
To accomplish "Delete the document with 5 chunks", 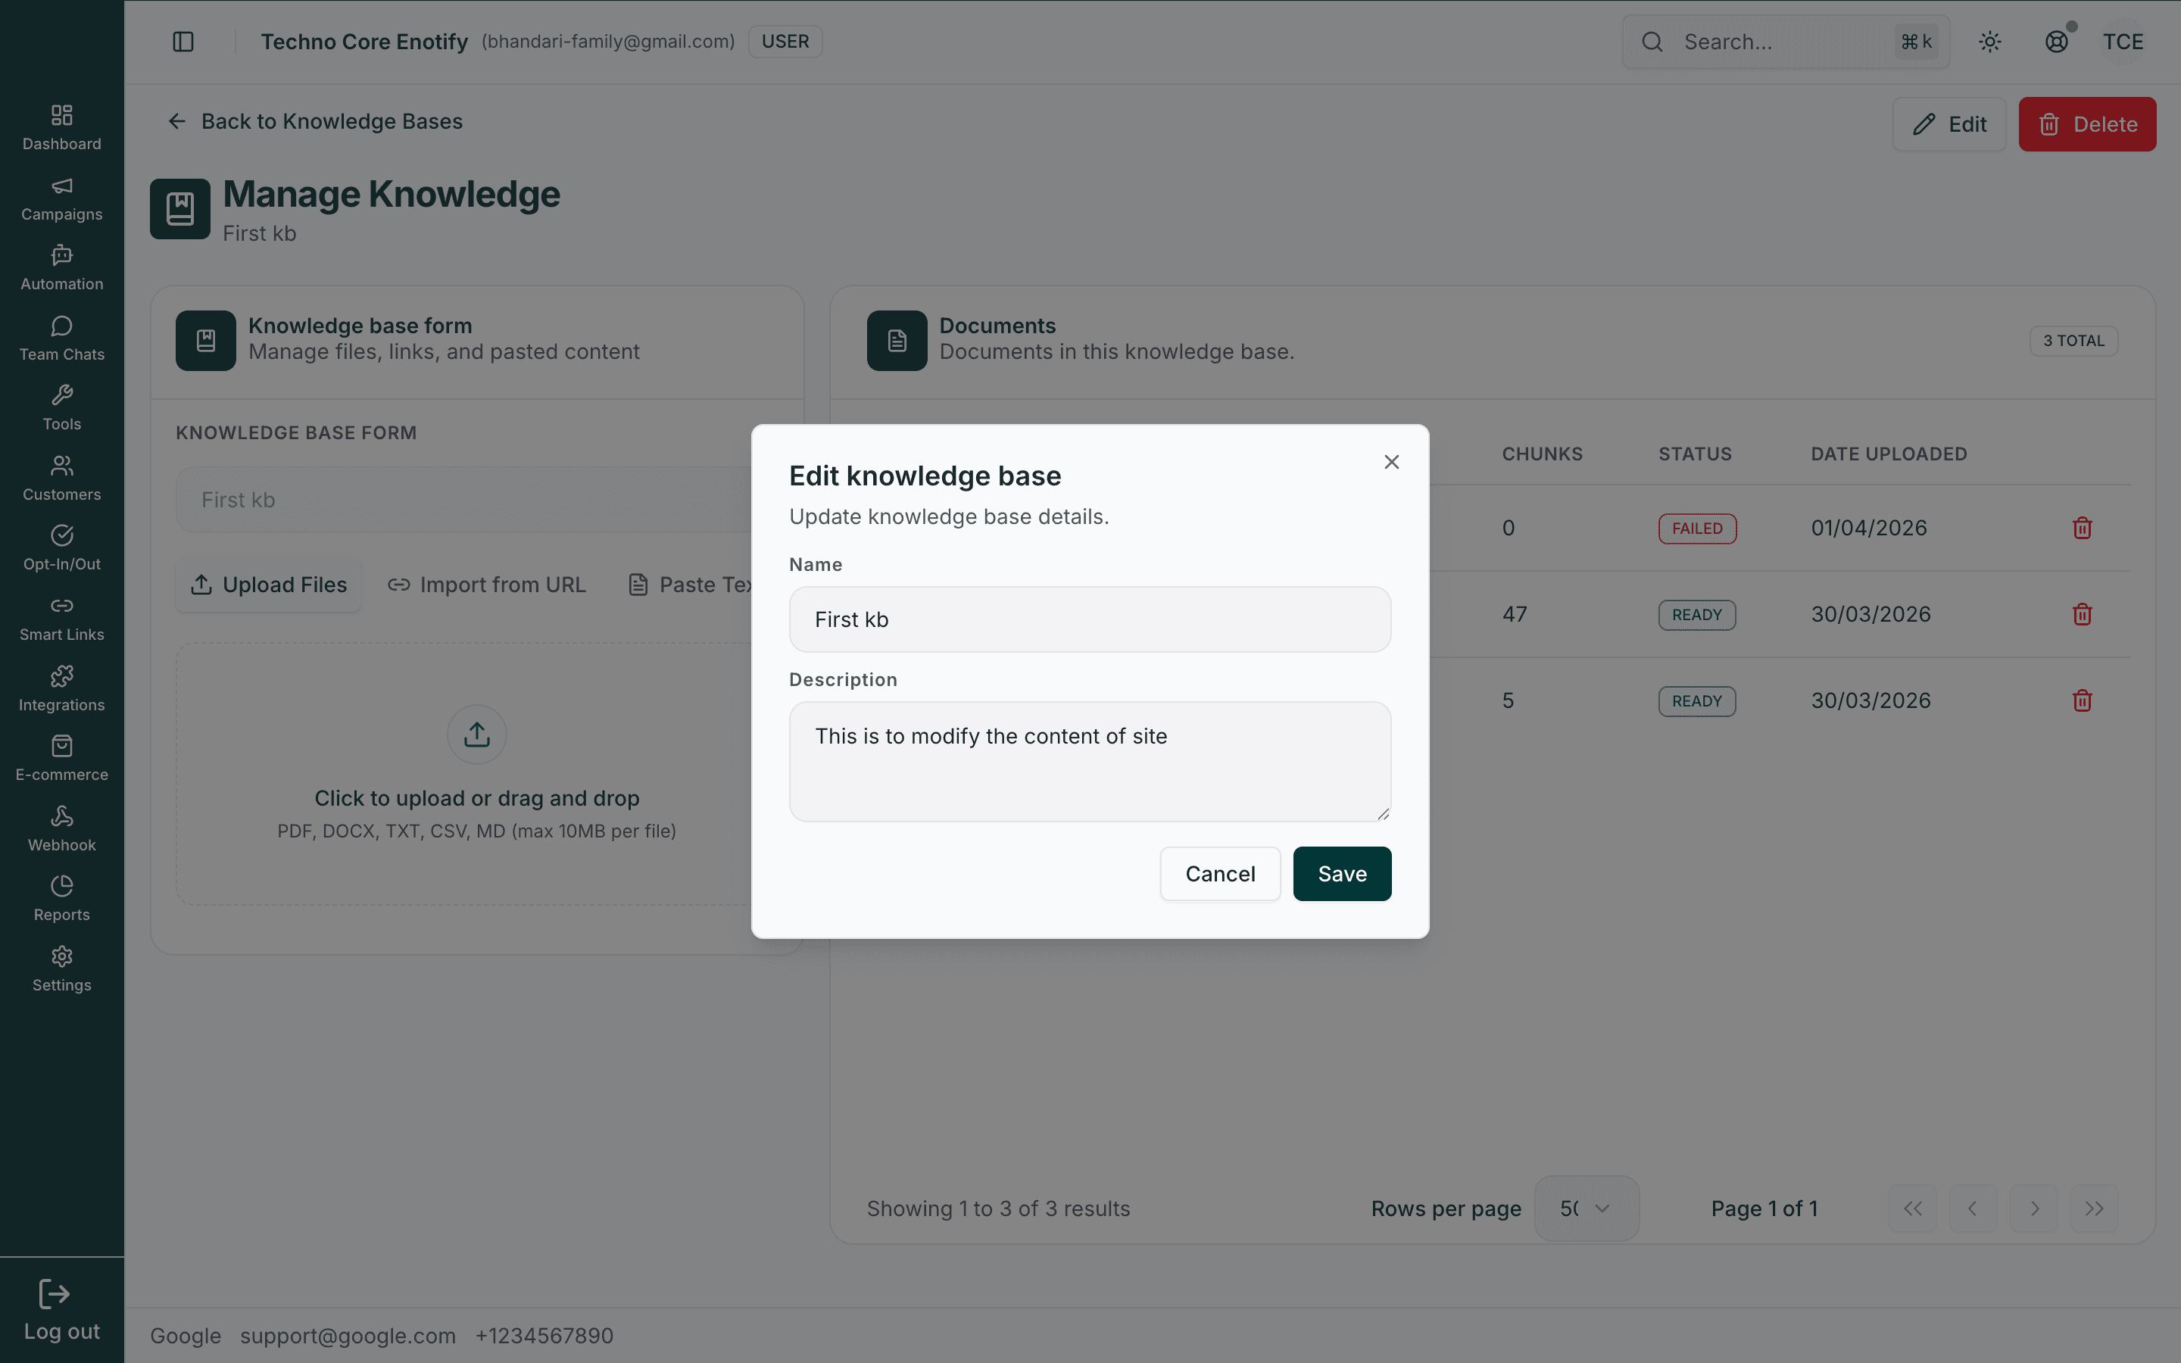I will coord(2082,700).
